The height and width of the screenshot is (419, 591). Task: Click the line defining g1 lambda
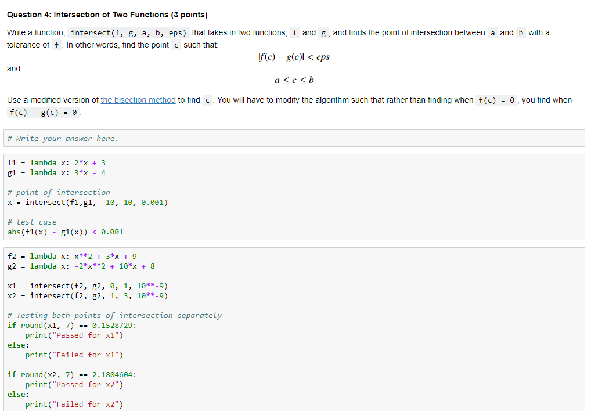[x=56, y=172]
